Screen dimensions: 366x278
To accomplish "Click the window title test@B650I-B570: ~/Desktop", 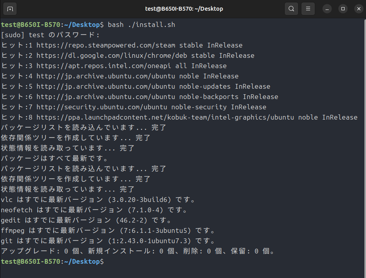I will [x=184, y=9].
